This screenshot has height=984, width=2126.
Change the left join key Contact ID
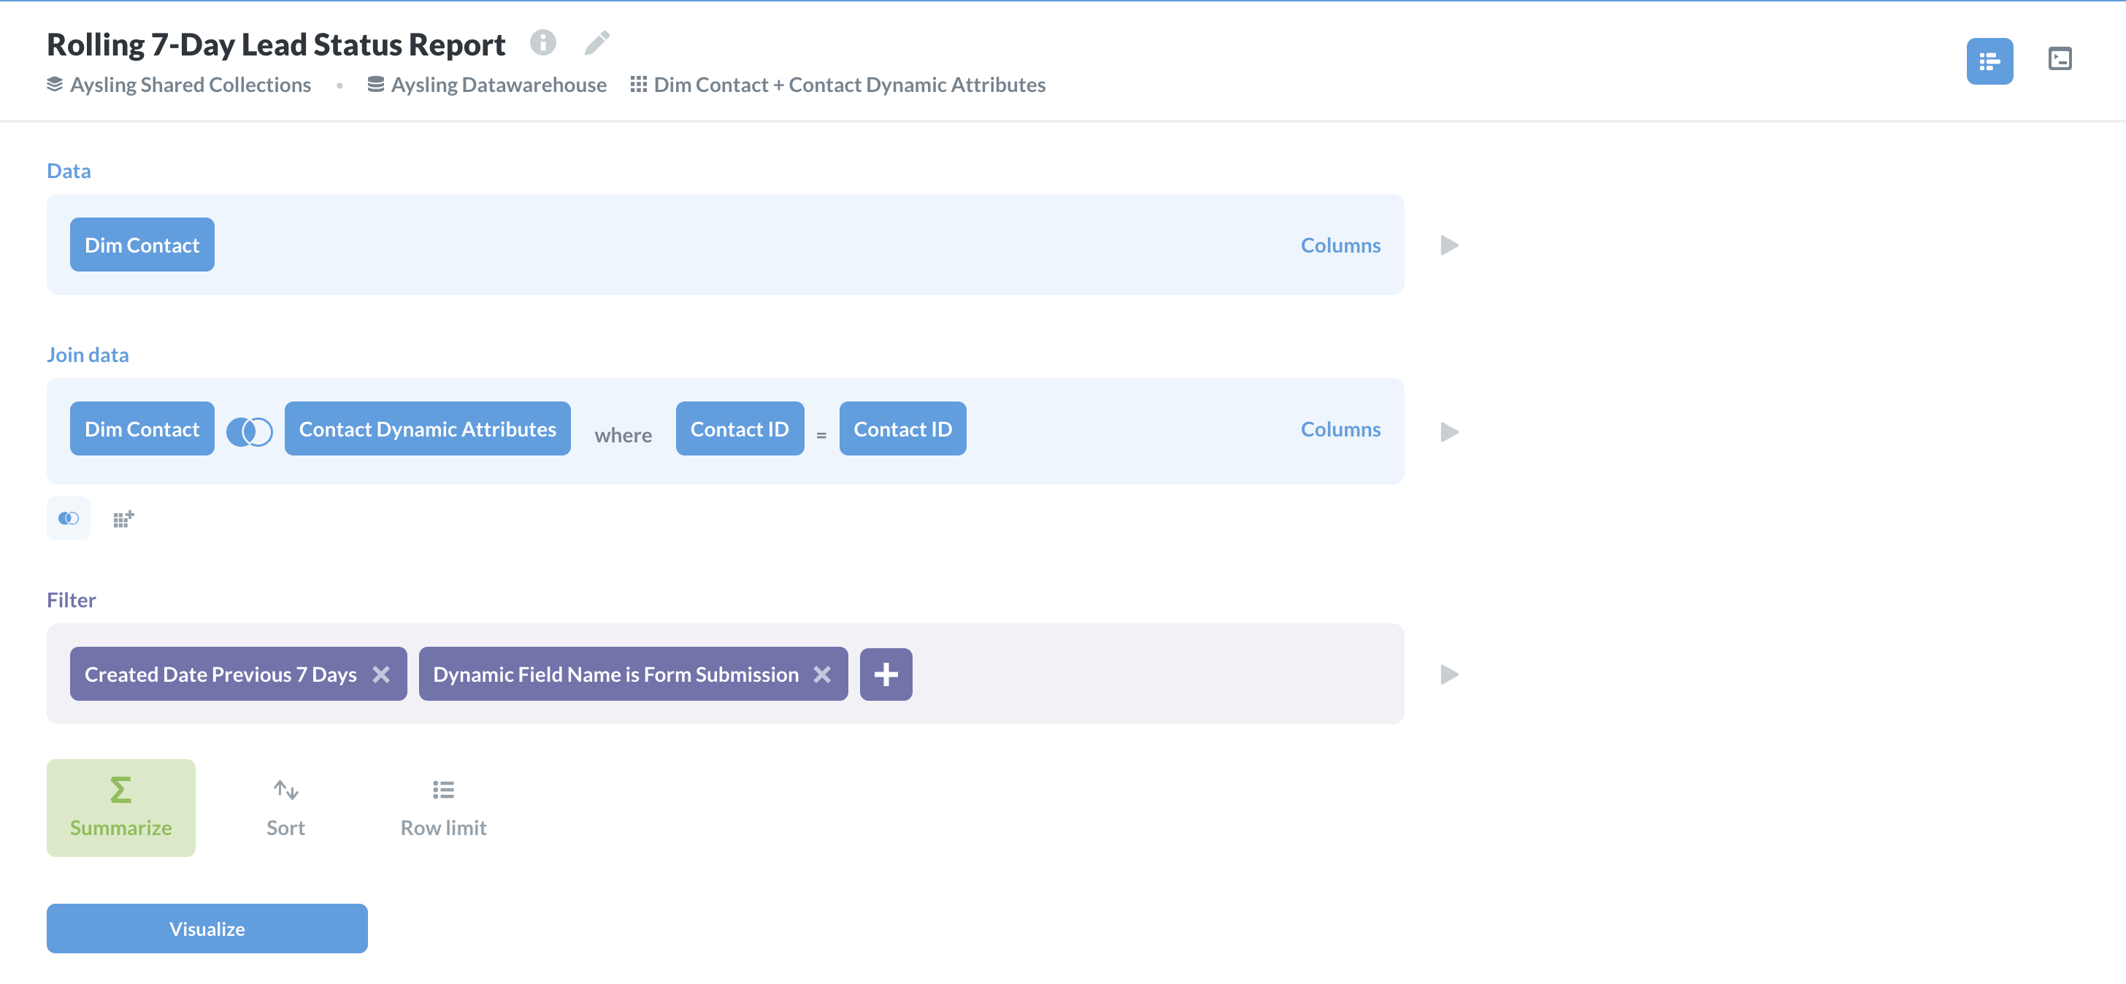click(740, 428)
